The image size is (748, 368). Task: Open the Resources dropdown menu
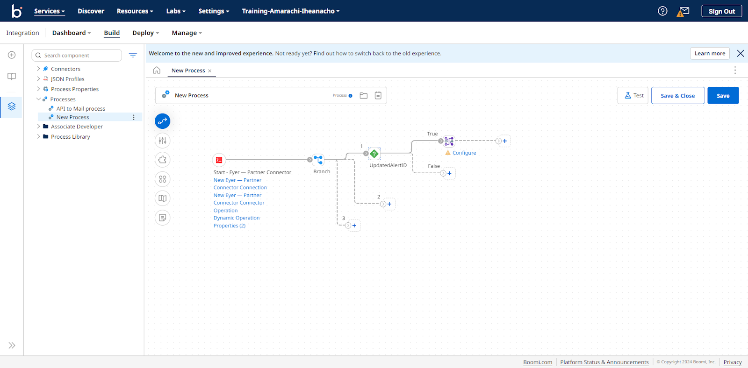[135, 11]
